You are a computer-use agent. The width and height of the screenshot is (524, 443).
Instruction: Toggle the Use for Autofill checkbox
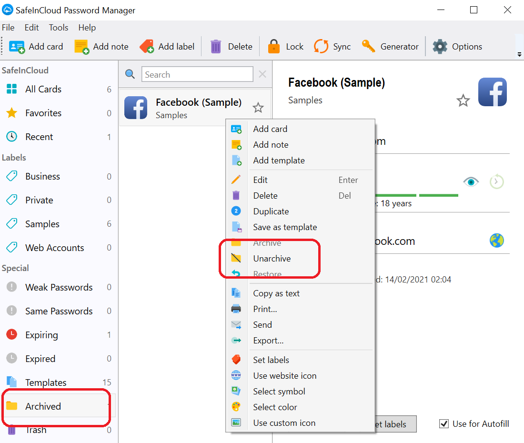click(444, 423)
